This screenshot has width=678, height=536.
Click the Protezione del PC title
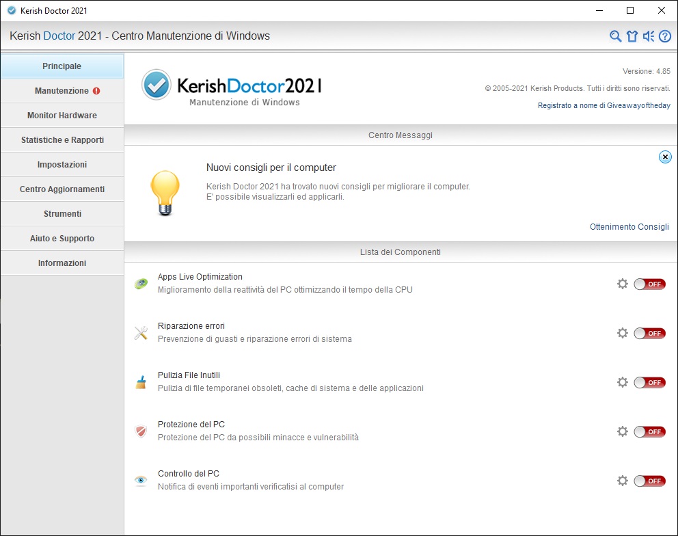click(191, 425)
